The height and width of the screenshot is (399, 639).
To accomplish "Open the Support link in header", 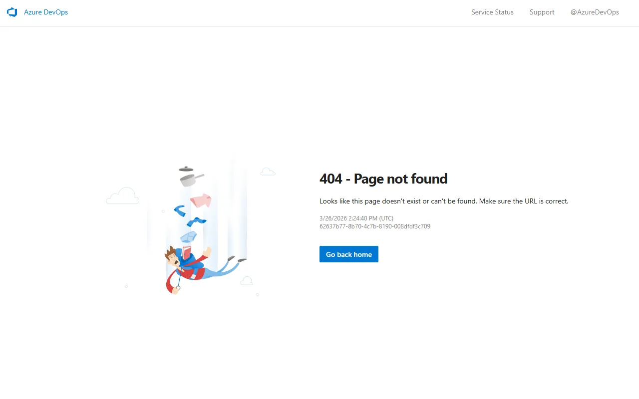I will coord(542,12).
